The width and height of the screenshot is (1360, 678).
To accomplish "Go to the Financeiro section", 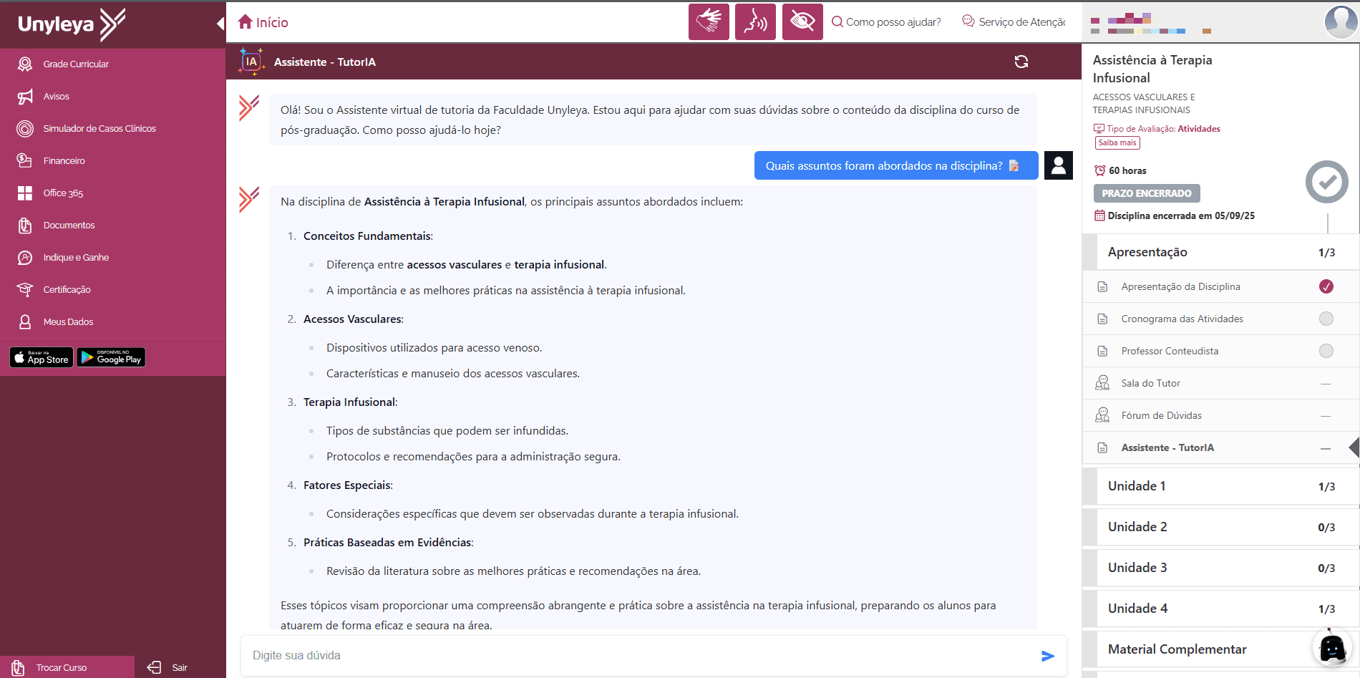I will [x=112, y=161].
